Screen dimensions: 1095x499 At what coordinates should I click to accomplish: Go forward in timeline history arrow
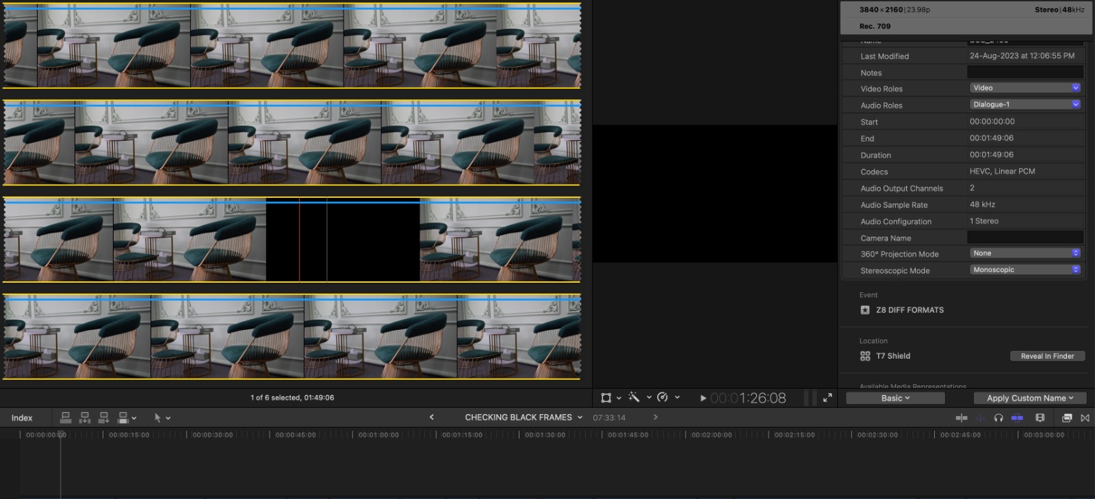click(x=655, y=417)
